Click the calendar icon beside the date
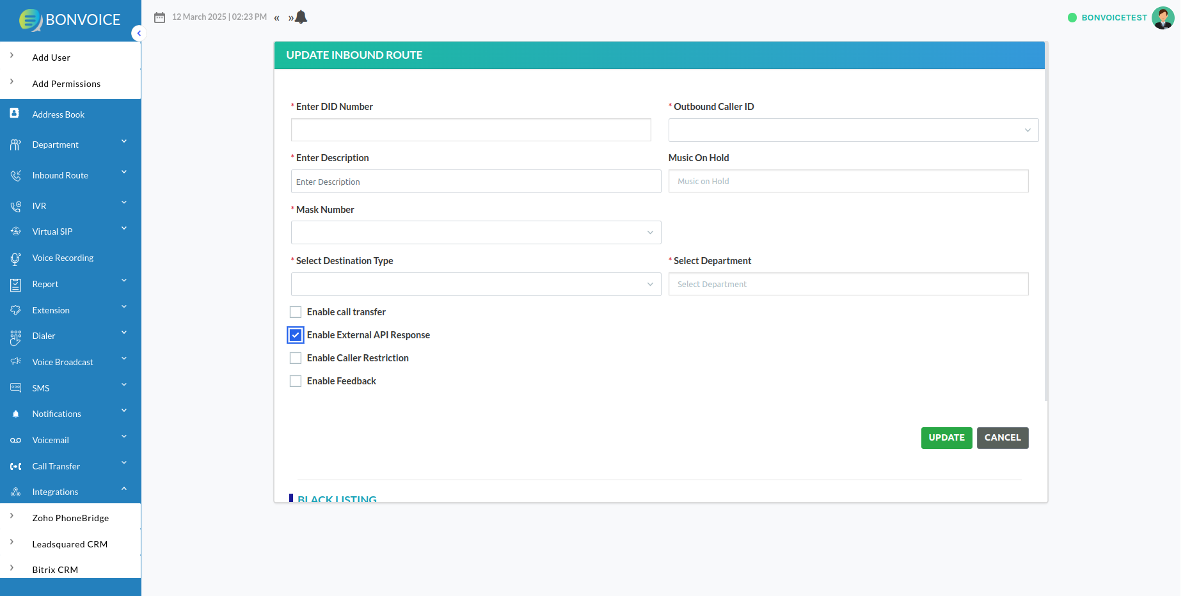1183x596 pixels. point(160,17)
